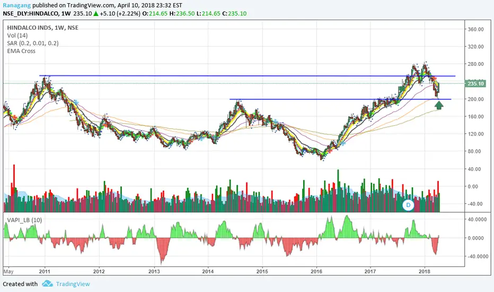This screenshot has width=494, height=292.
Task: Click the C:235.10 close value
Action: (234, 14)
